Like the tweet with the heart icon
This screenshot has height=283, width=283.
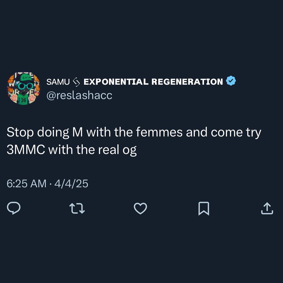click(x=140, y=208)
